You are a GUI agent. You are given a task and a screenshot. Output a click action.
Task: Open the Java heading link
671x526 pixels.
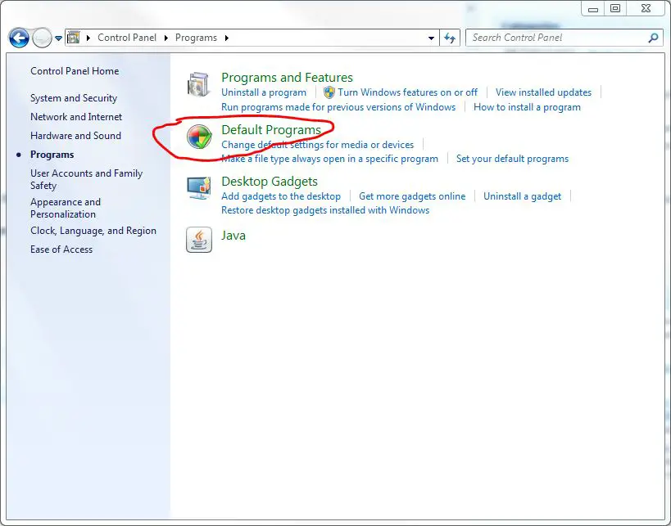pyautogui.click(x=233, y=236)
